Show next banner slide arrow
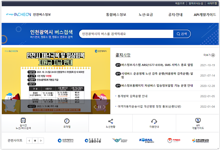Viewport: 220px width, 150px height. pos(104,107)
